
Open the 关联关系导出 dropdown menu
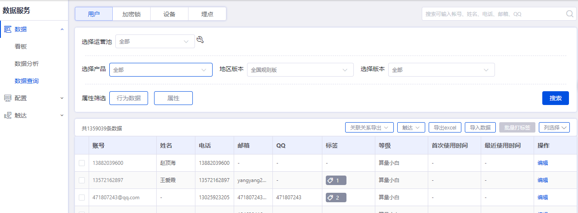(x=369, y=127)
